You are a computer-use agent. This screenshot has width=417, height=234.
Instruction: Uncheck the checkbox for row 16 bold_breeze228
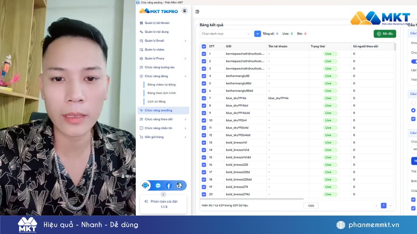pyautogui.click(x=204, y=165)
